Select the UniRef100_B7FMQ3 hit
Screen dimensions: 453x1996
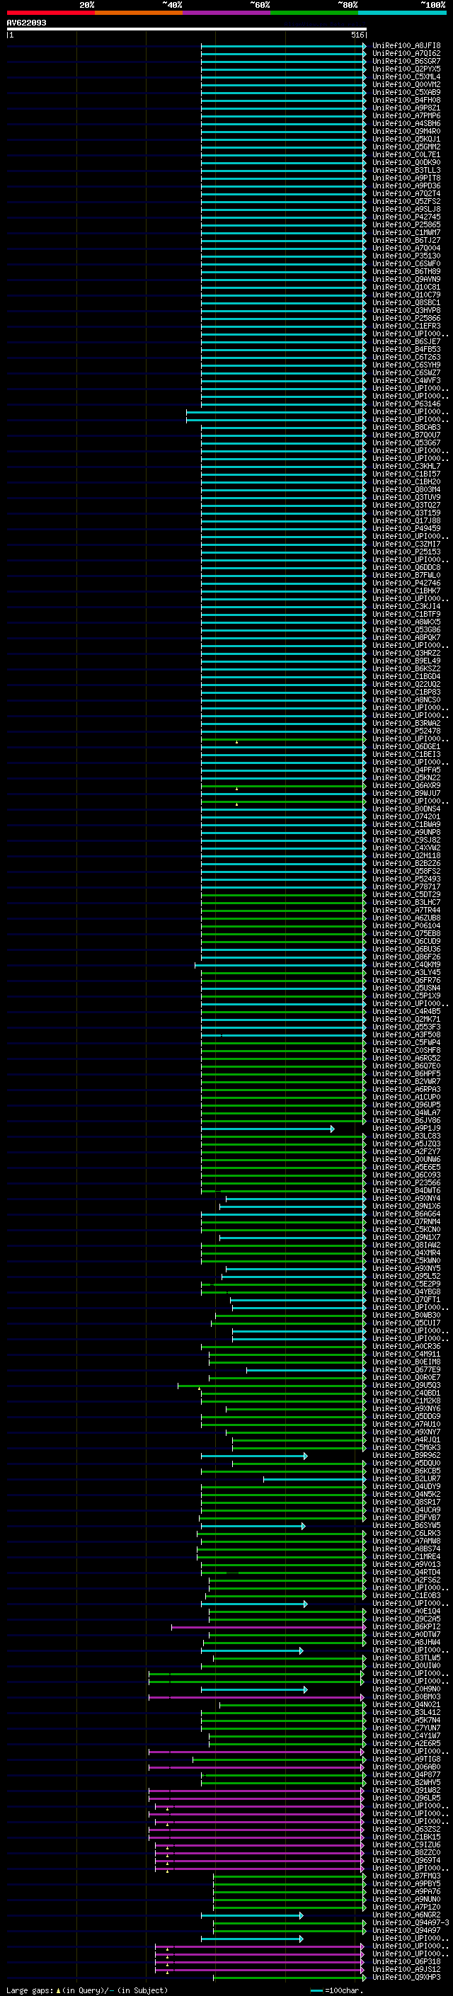pyautogui.click(x=406, y=1876)
